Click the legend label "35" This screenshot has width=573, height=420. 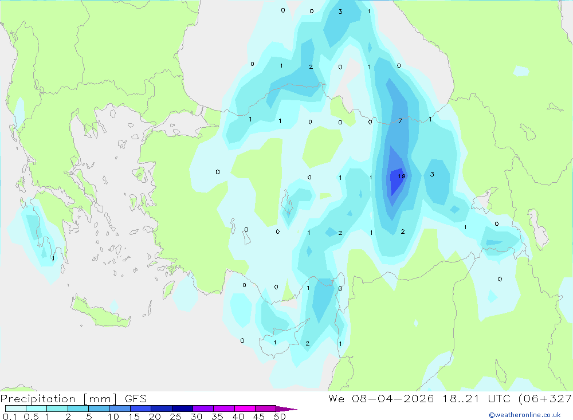(x=217, y=417)
